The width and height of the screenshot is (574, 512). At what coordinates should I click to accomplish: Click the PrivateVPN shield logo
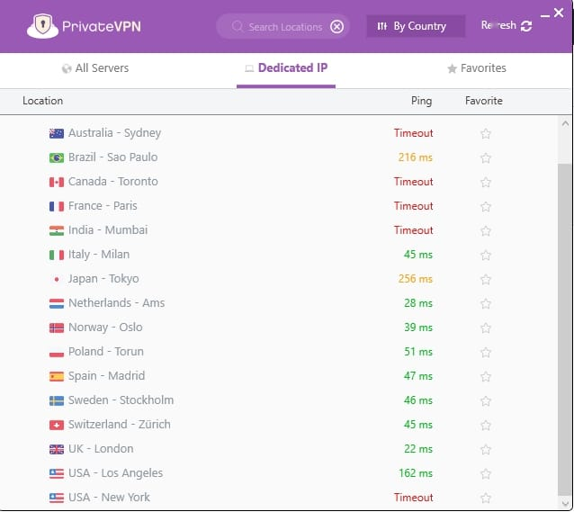[42, 26]
